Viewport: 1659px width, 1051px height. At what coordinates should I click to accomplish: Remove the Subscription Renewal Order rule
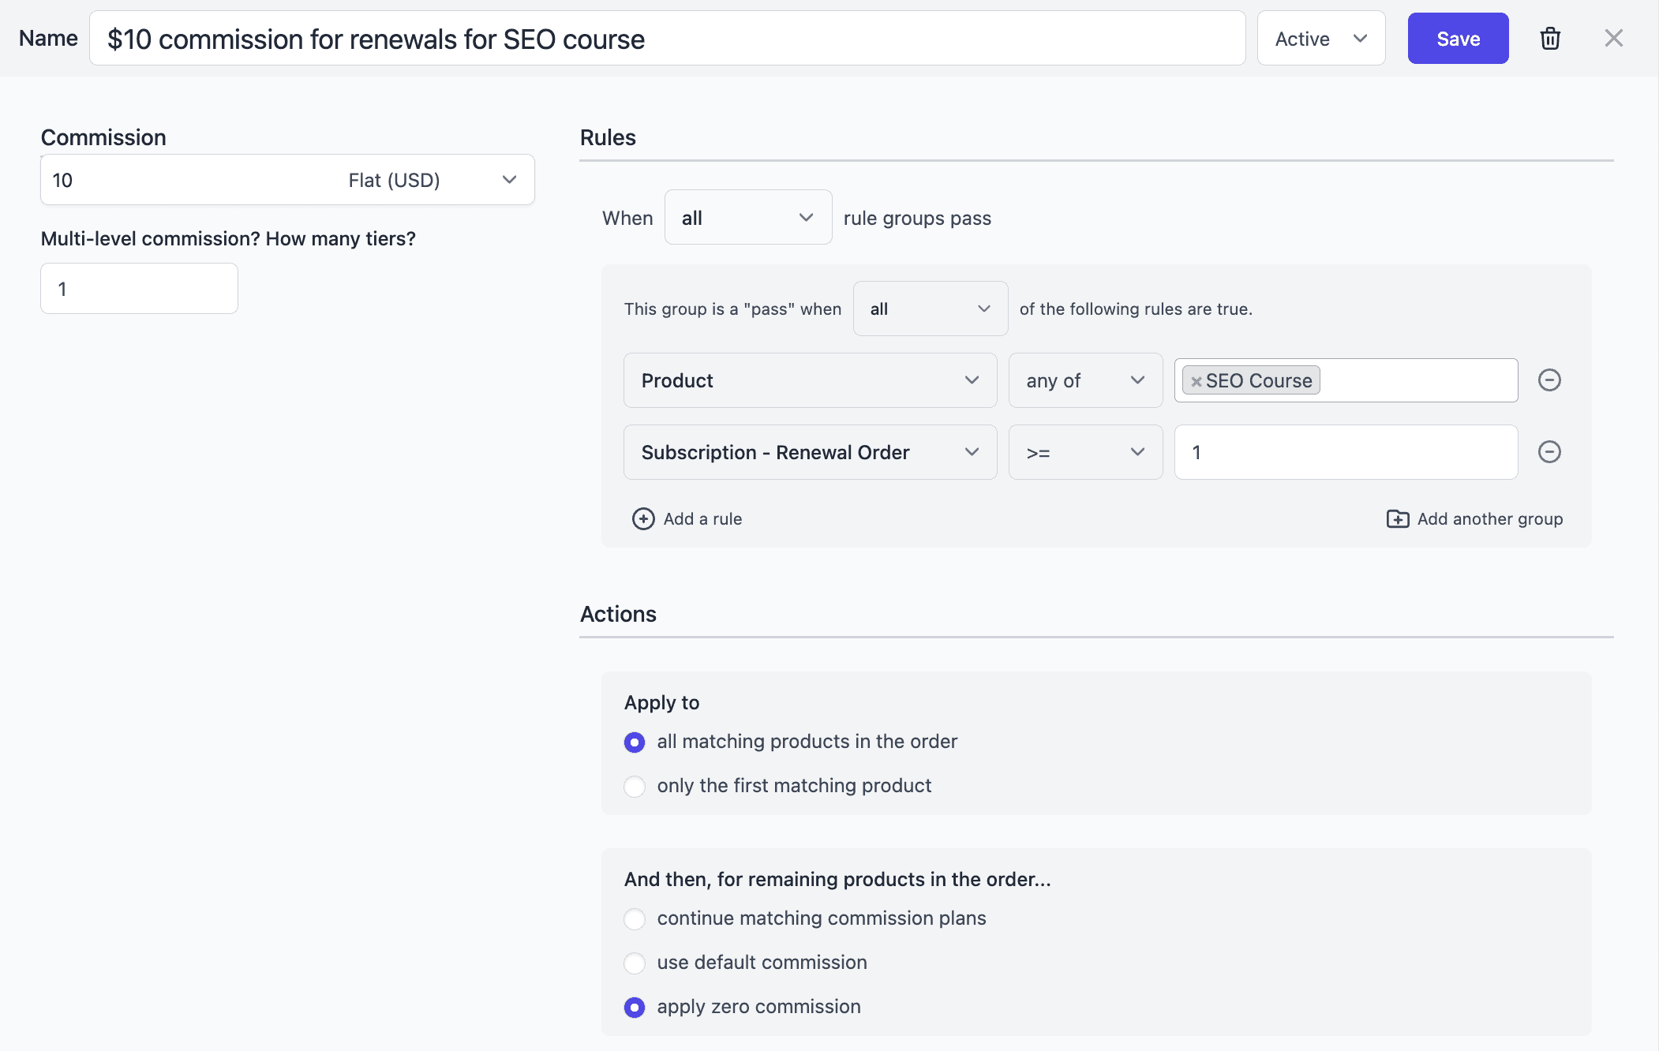point(1549,452)
